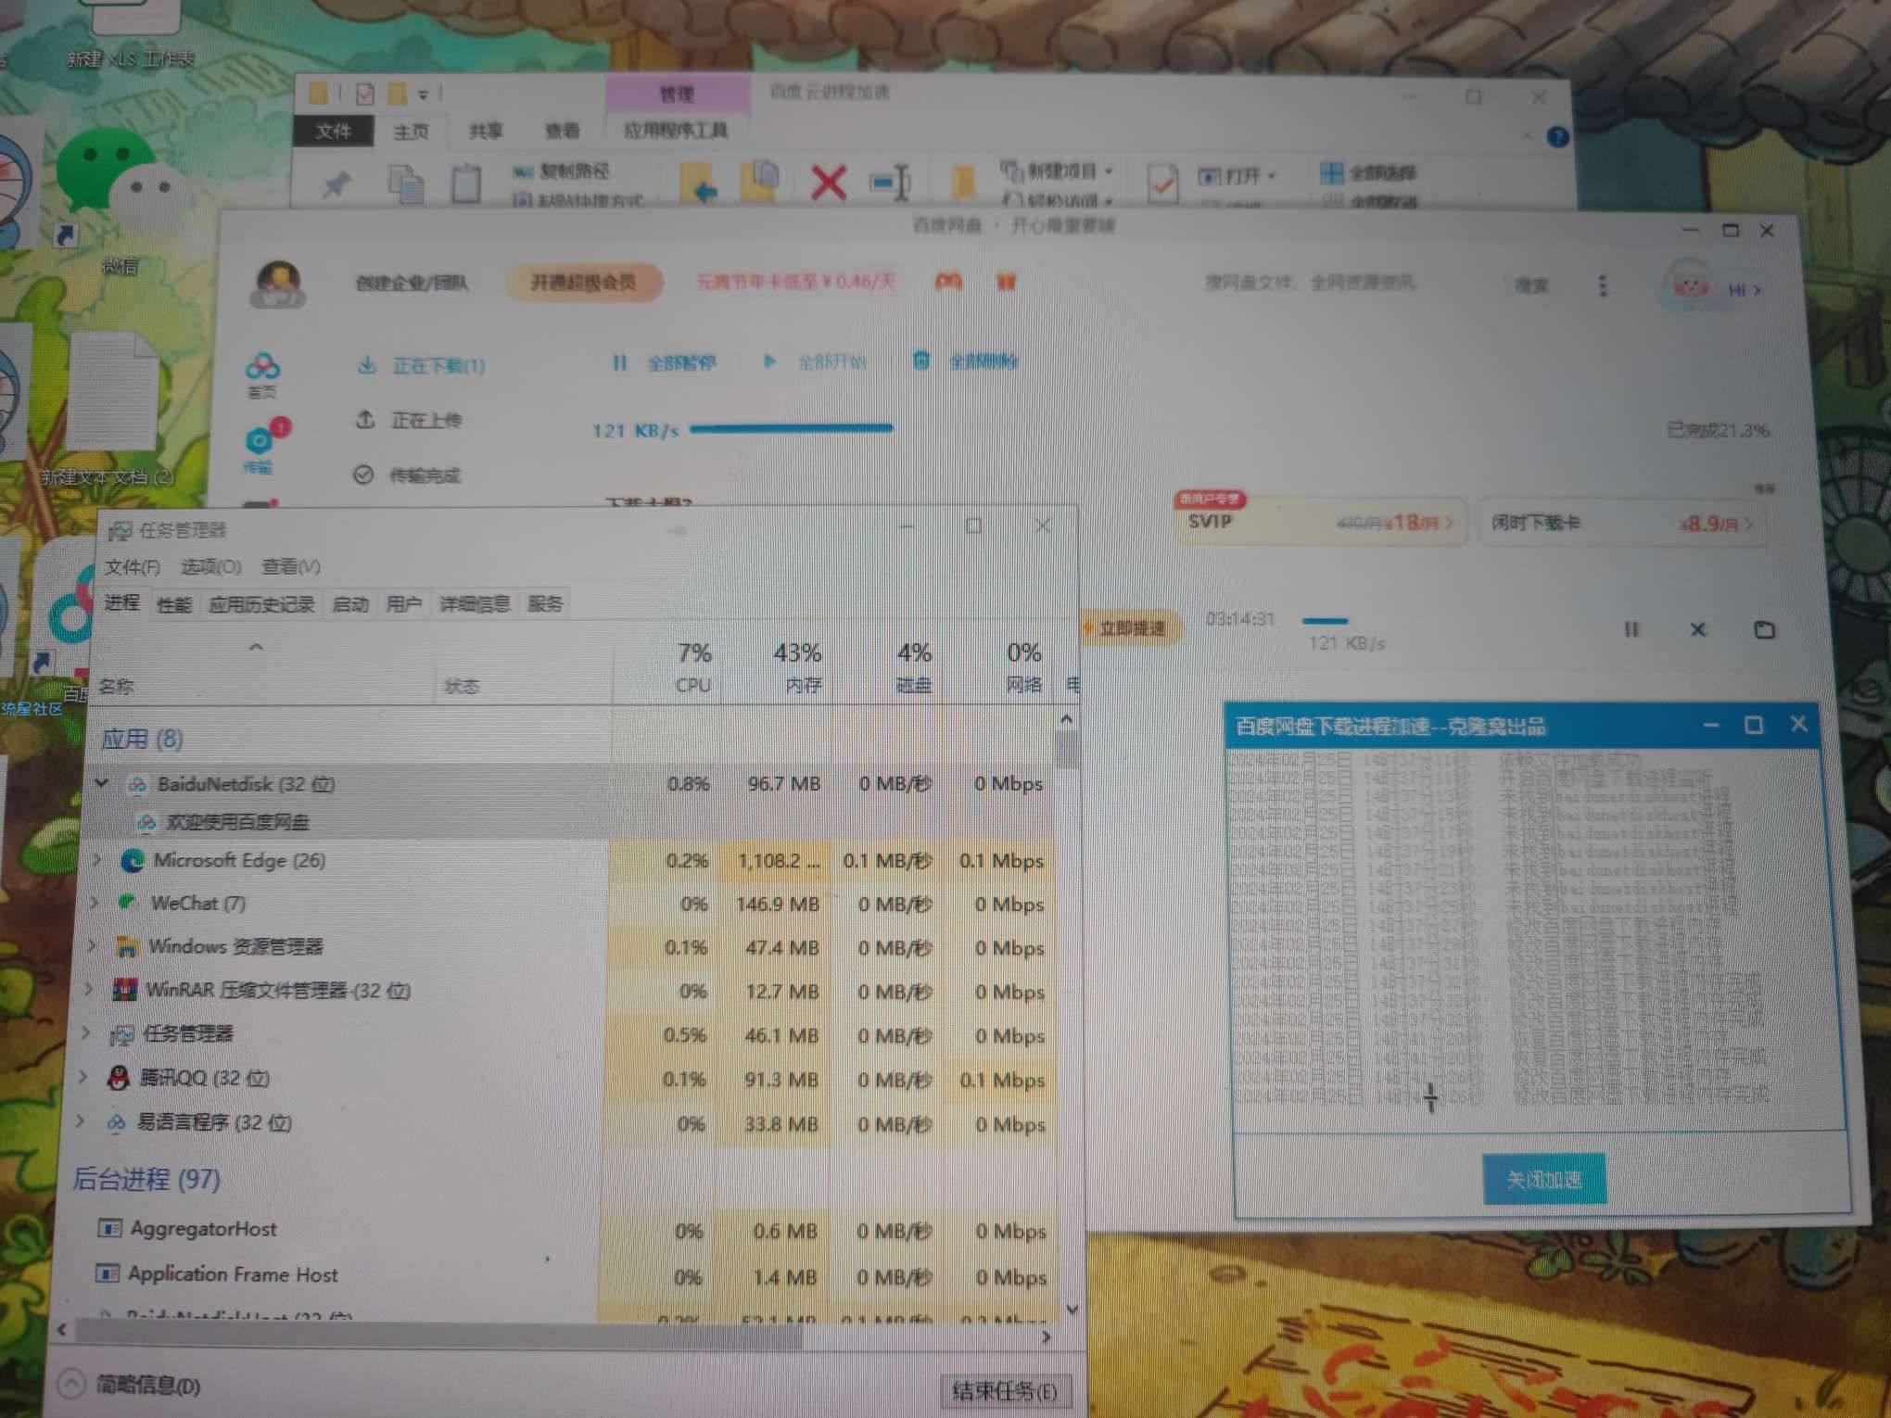Expand the WeChat (7) process group
1891x1418 pixels.
(x=95, y=903)
